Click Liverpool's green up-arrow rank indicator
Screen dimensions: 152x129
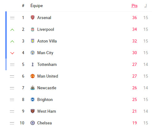[12, 30]
